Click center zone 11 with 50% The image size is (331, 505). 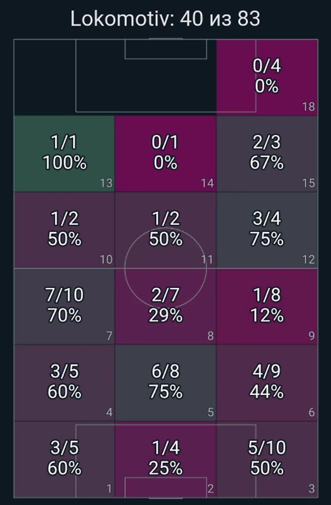point(165,230)
